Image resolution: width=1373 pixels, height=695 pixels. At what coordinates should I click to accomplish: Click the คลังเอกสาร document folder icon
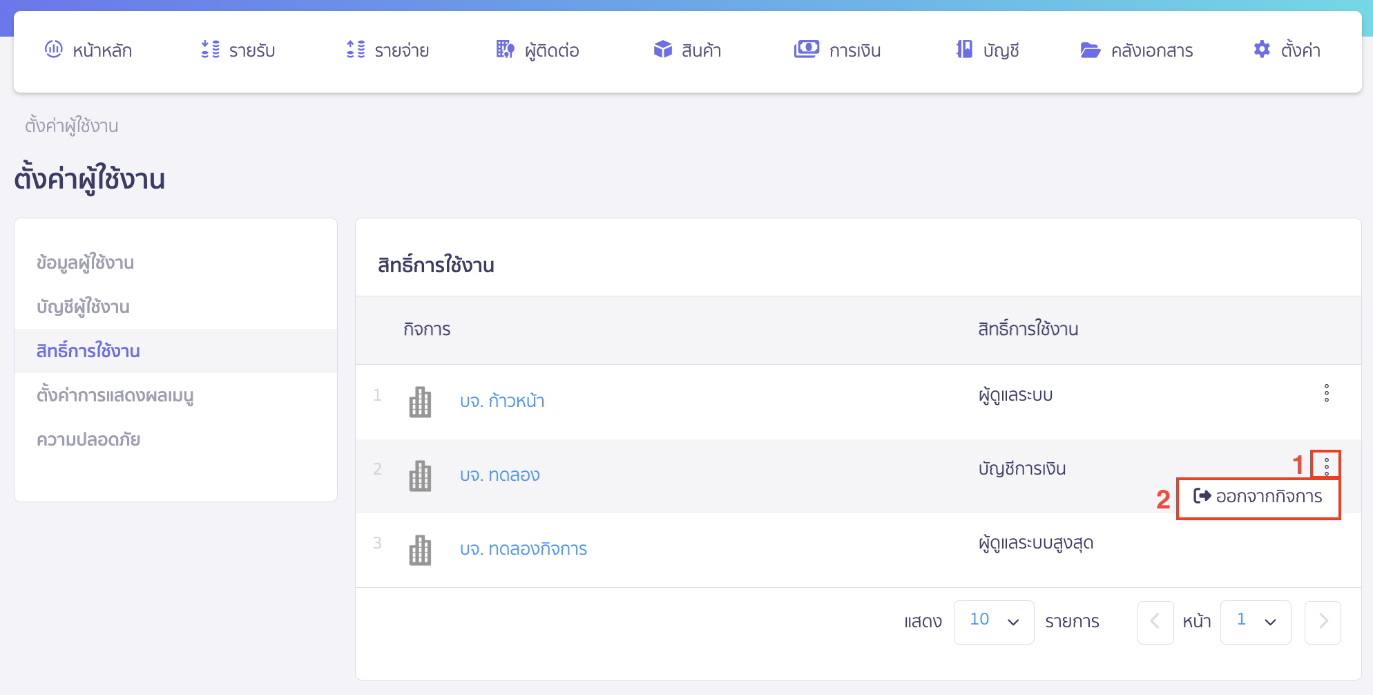click(x=1091, y=50)
